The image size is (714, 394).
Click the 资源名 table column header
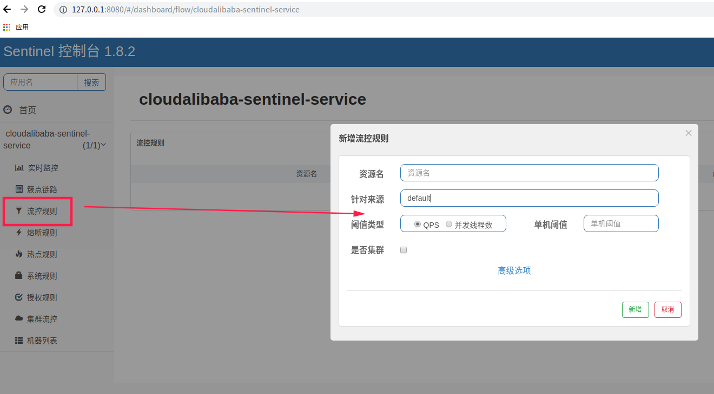coord(306,174)
